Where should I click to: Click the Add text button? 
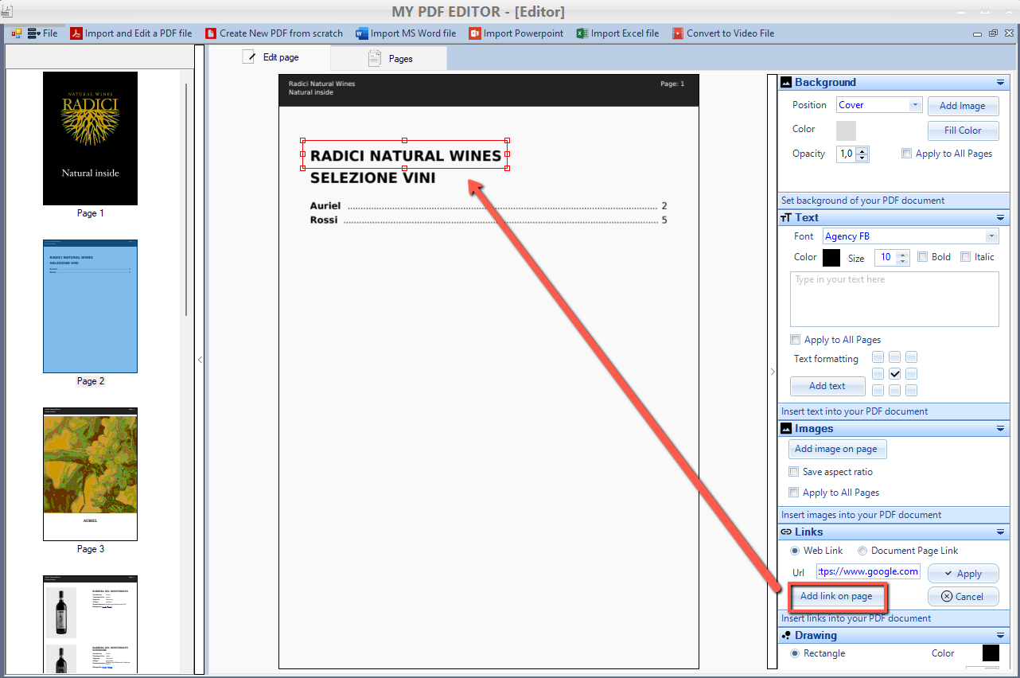coord(827,386)
